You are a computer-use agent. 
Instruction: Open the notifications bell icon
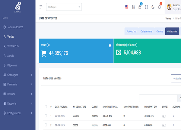pyautogui.click(x=160, y=7)
